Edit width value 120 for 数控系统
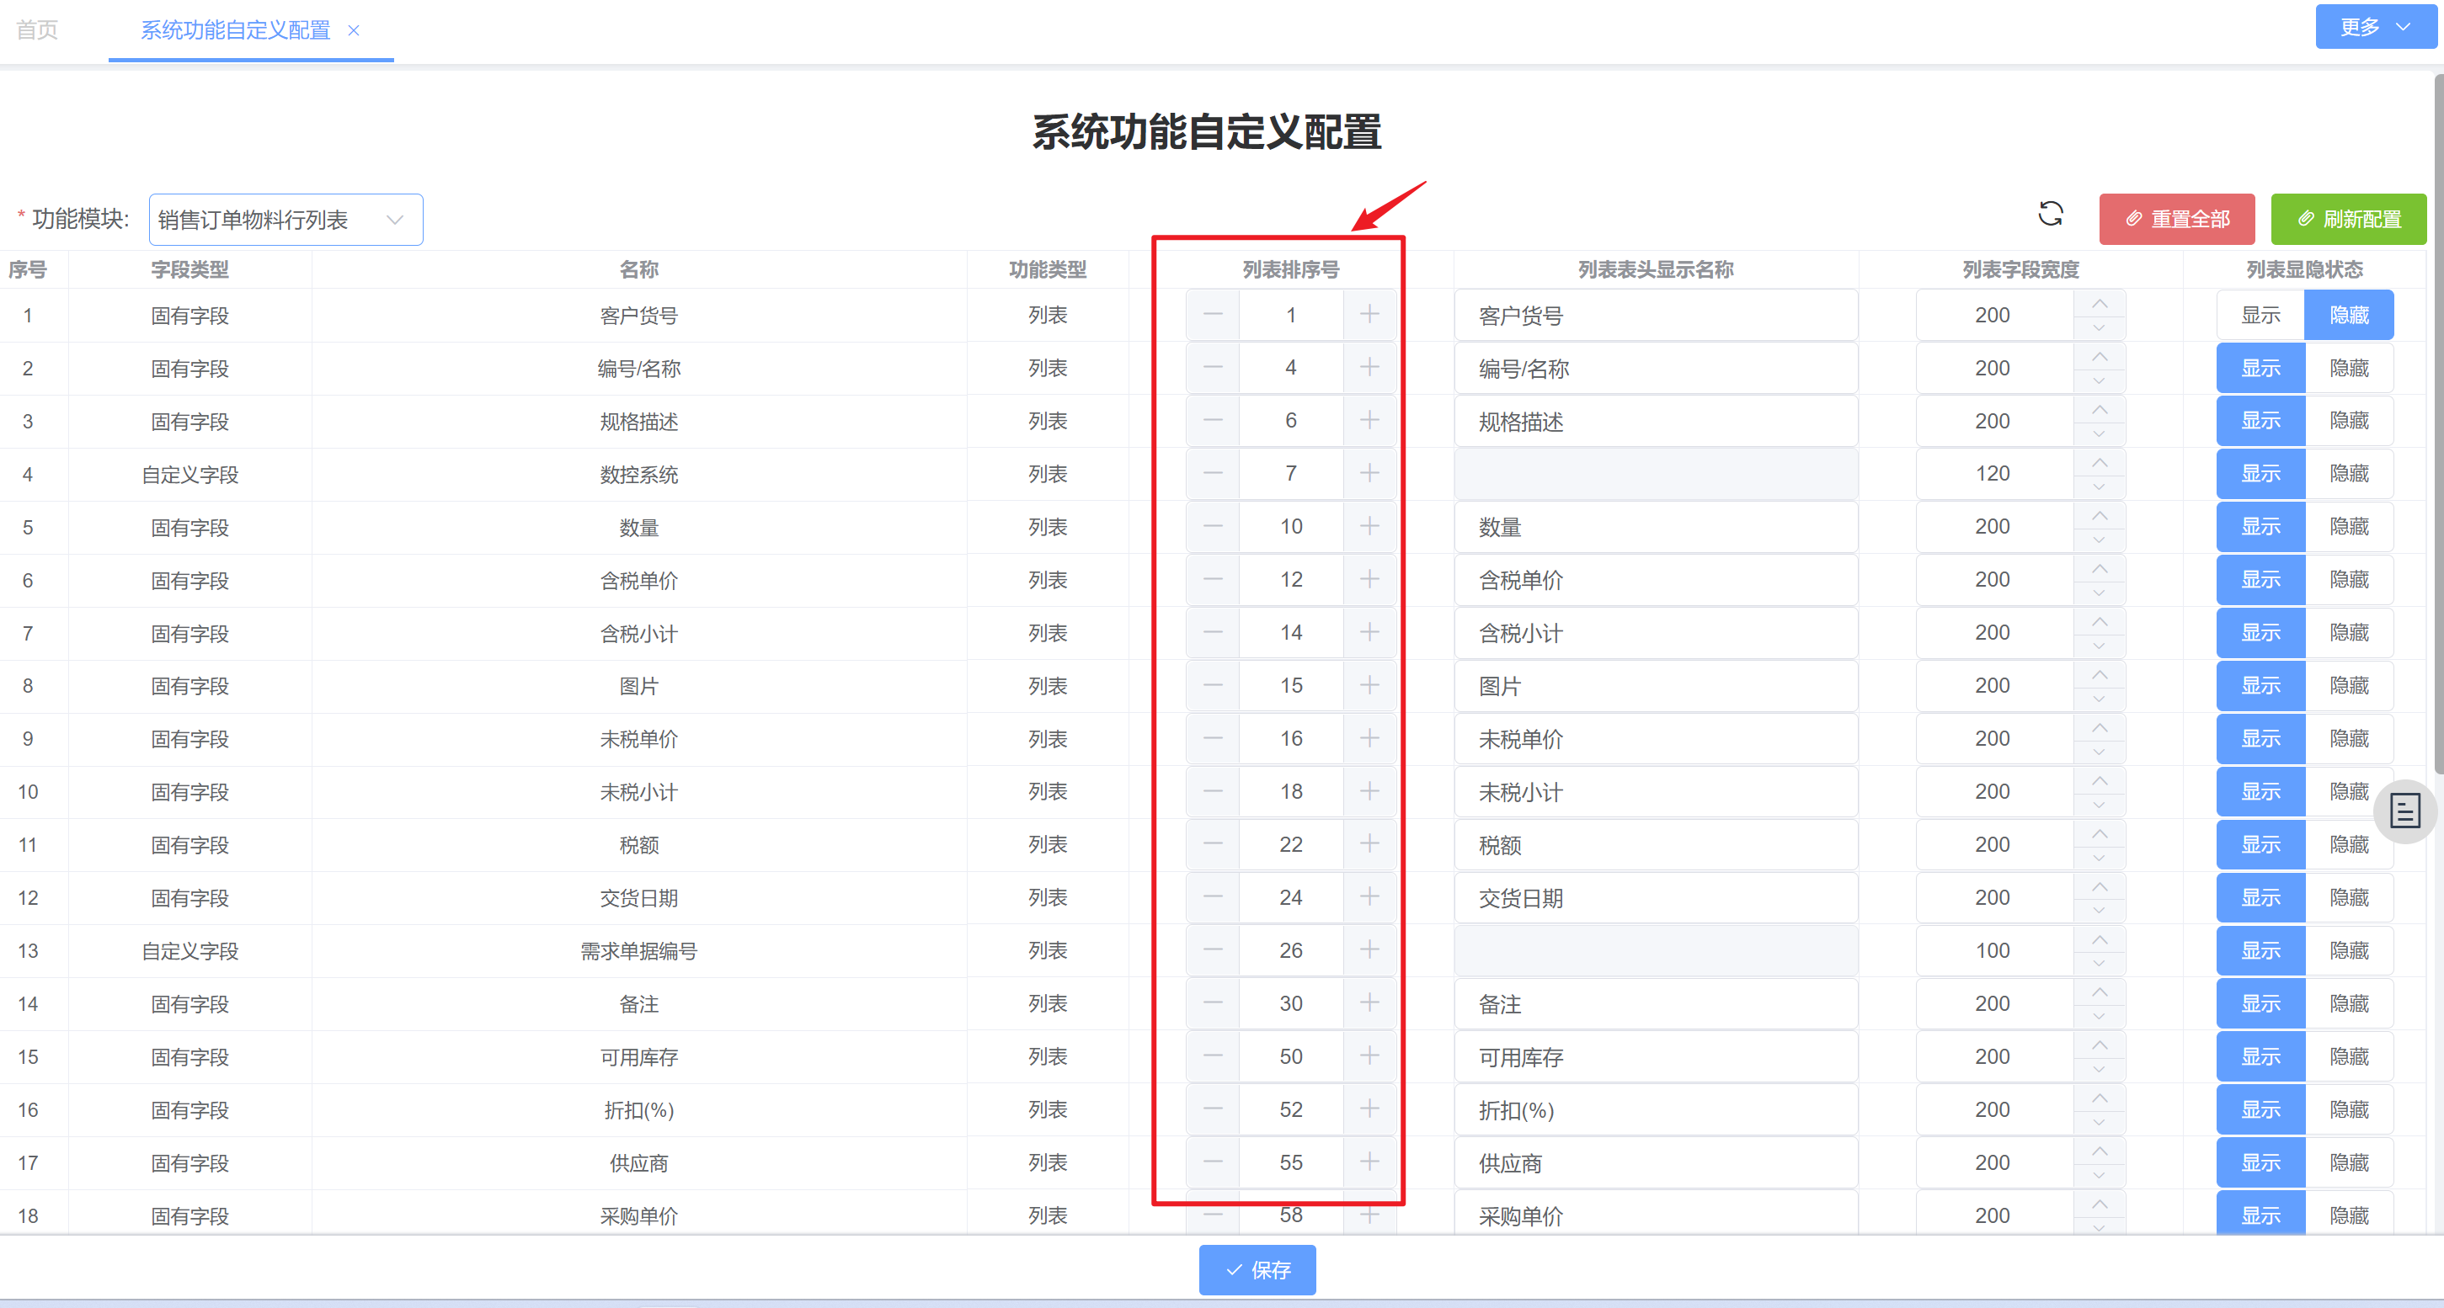 [x=1993, y=473]
